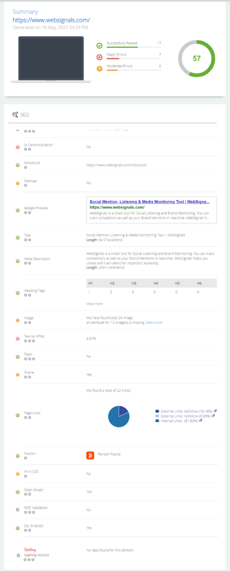Click the SSL Enabled label
230x571 pixels.
(x=33, y=526)
